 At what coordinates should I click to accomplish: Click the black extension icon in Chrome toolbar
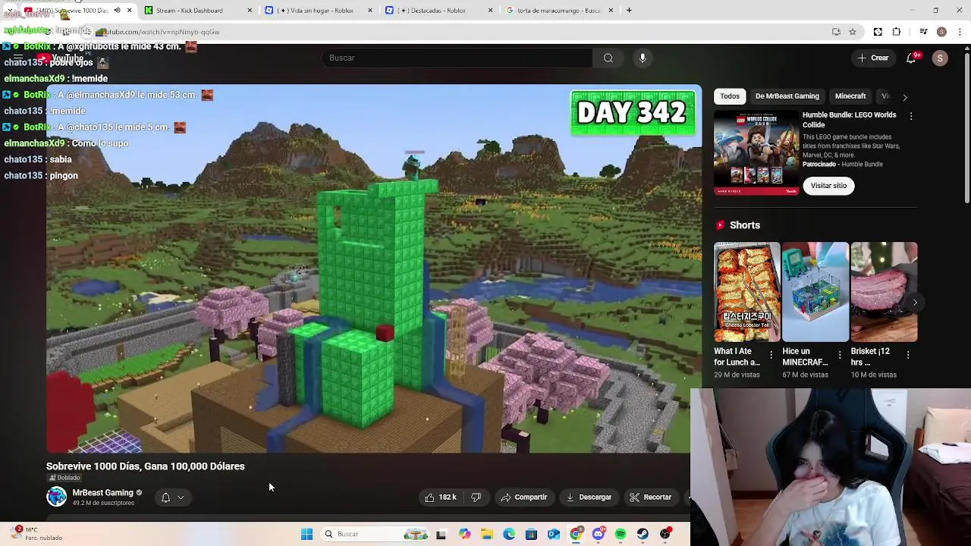[x=878, y=32]
